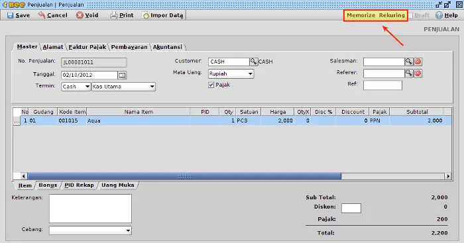Image resolution: width=464 pixels, height=243 pixels.
Task: Open the Akuntansi tab
Action: 168,47
